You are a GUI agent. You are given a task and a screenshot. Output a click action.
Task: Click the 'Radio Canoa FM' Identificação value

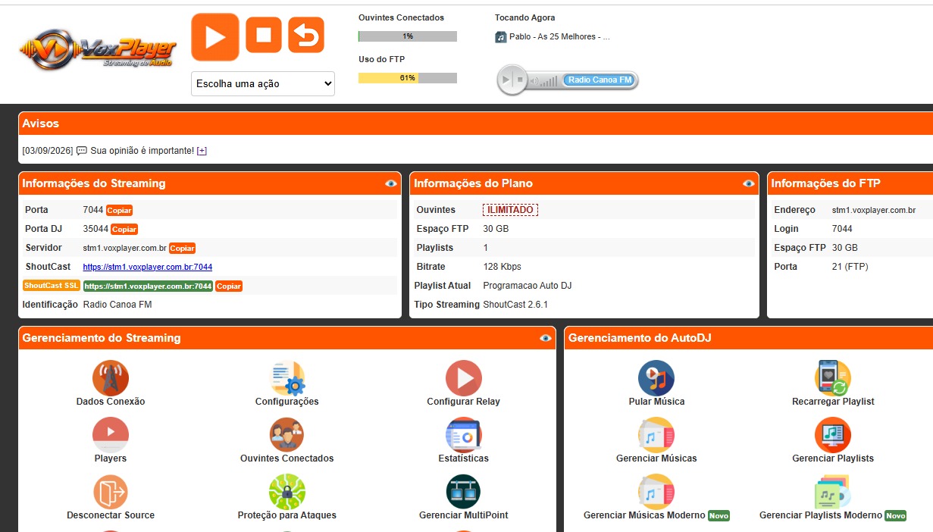117,305
